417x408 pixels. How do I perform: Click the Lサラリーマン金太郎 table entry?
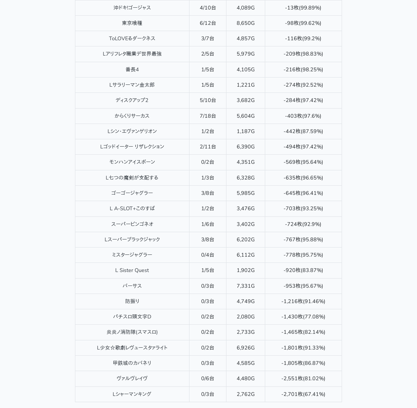132,85
